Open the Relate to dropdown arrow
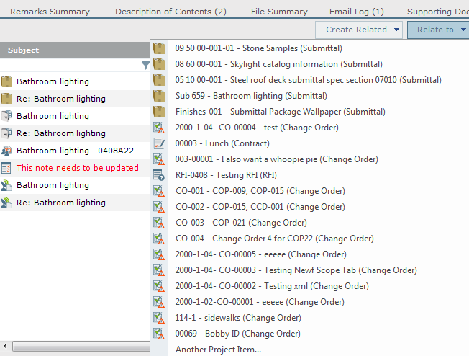This screenshot has width=469, height=356. (x=463, y=30)
